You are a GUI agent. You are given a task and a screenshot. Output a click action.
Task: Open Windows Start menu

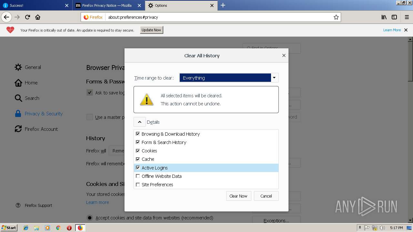pyautogui.click(x=9, y=227)
